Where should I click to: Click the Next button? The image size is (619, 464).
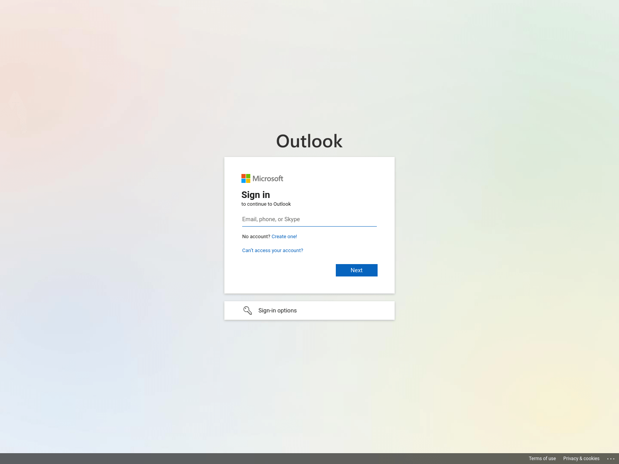click(x=357, y=270)
